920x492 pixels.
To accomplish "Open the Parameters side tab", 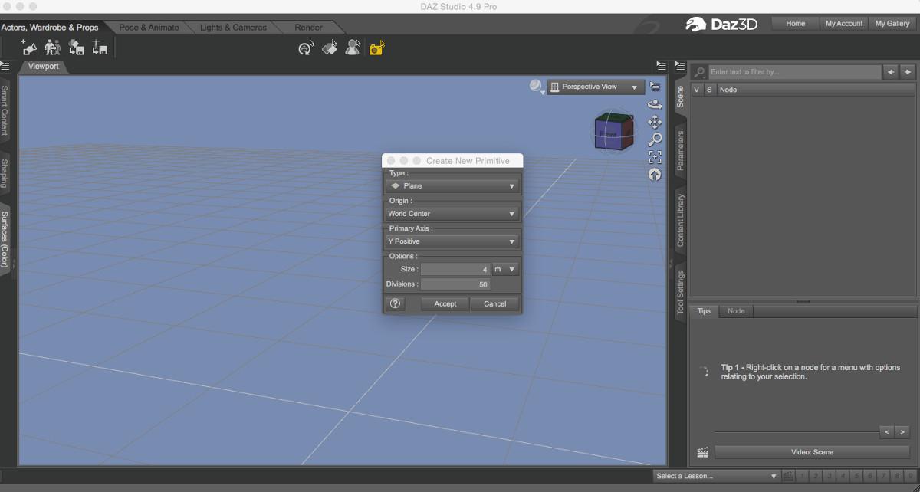I will click(x=680, y=150).
